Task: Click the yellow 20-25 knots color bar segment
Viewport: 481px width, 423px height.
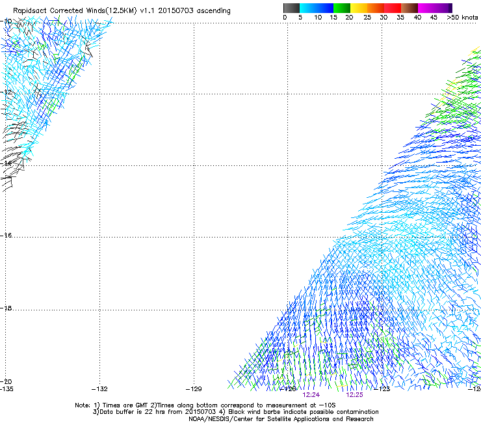Action: pyautogui.click(x=359, y=8)
